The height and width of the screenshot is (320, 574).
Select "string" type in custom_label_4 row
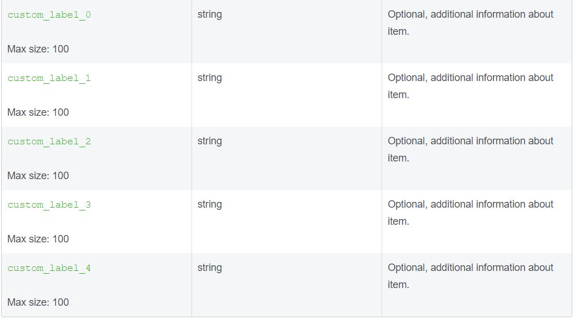point(210,268)
